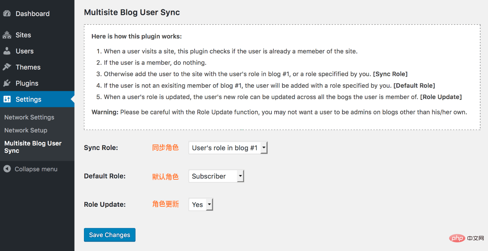Click the Sites houses icon
The image size is (488, 251).
click(x=7, y=35)
